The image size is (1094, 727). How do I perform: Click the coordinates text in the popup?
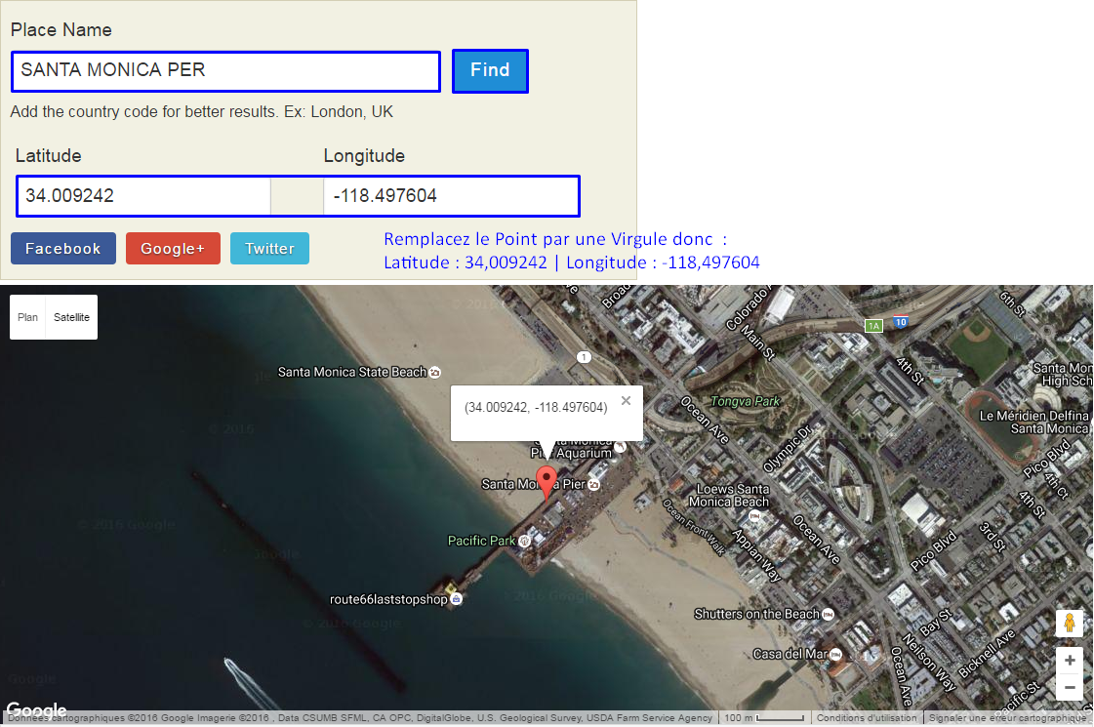[536, 408]
